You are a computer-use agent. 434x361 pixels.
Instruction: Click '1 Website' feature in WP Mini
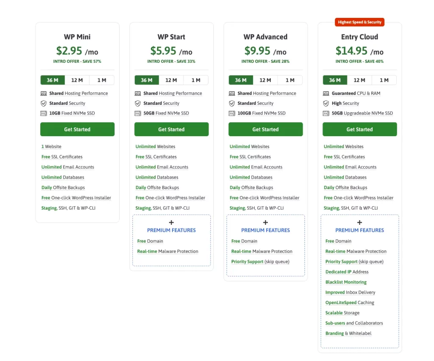coord(51,146)
